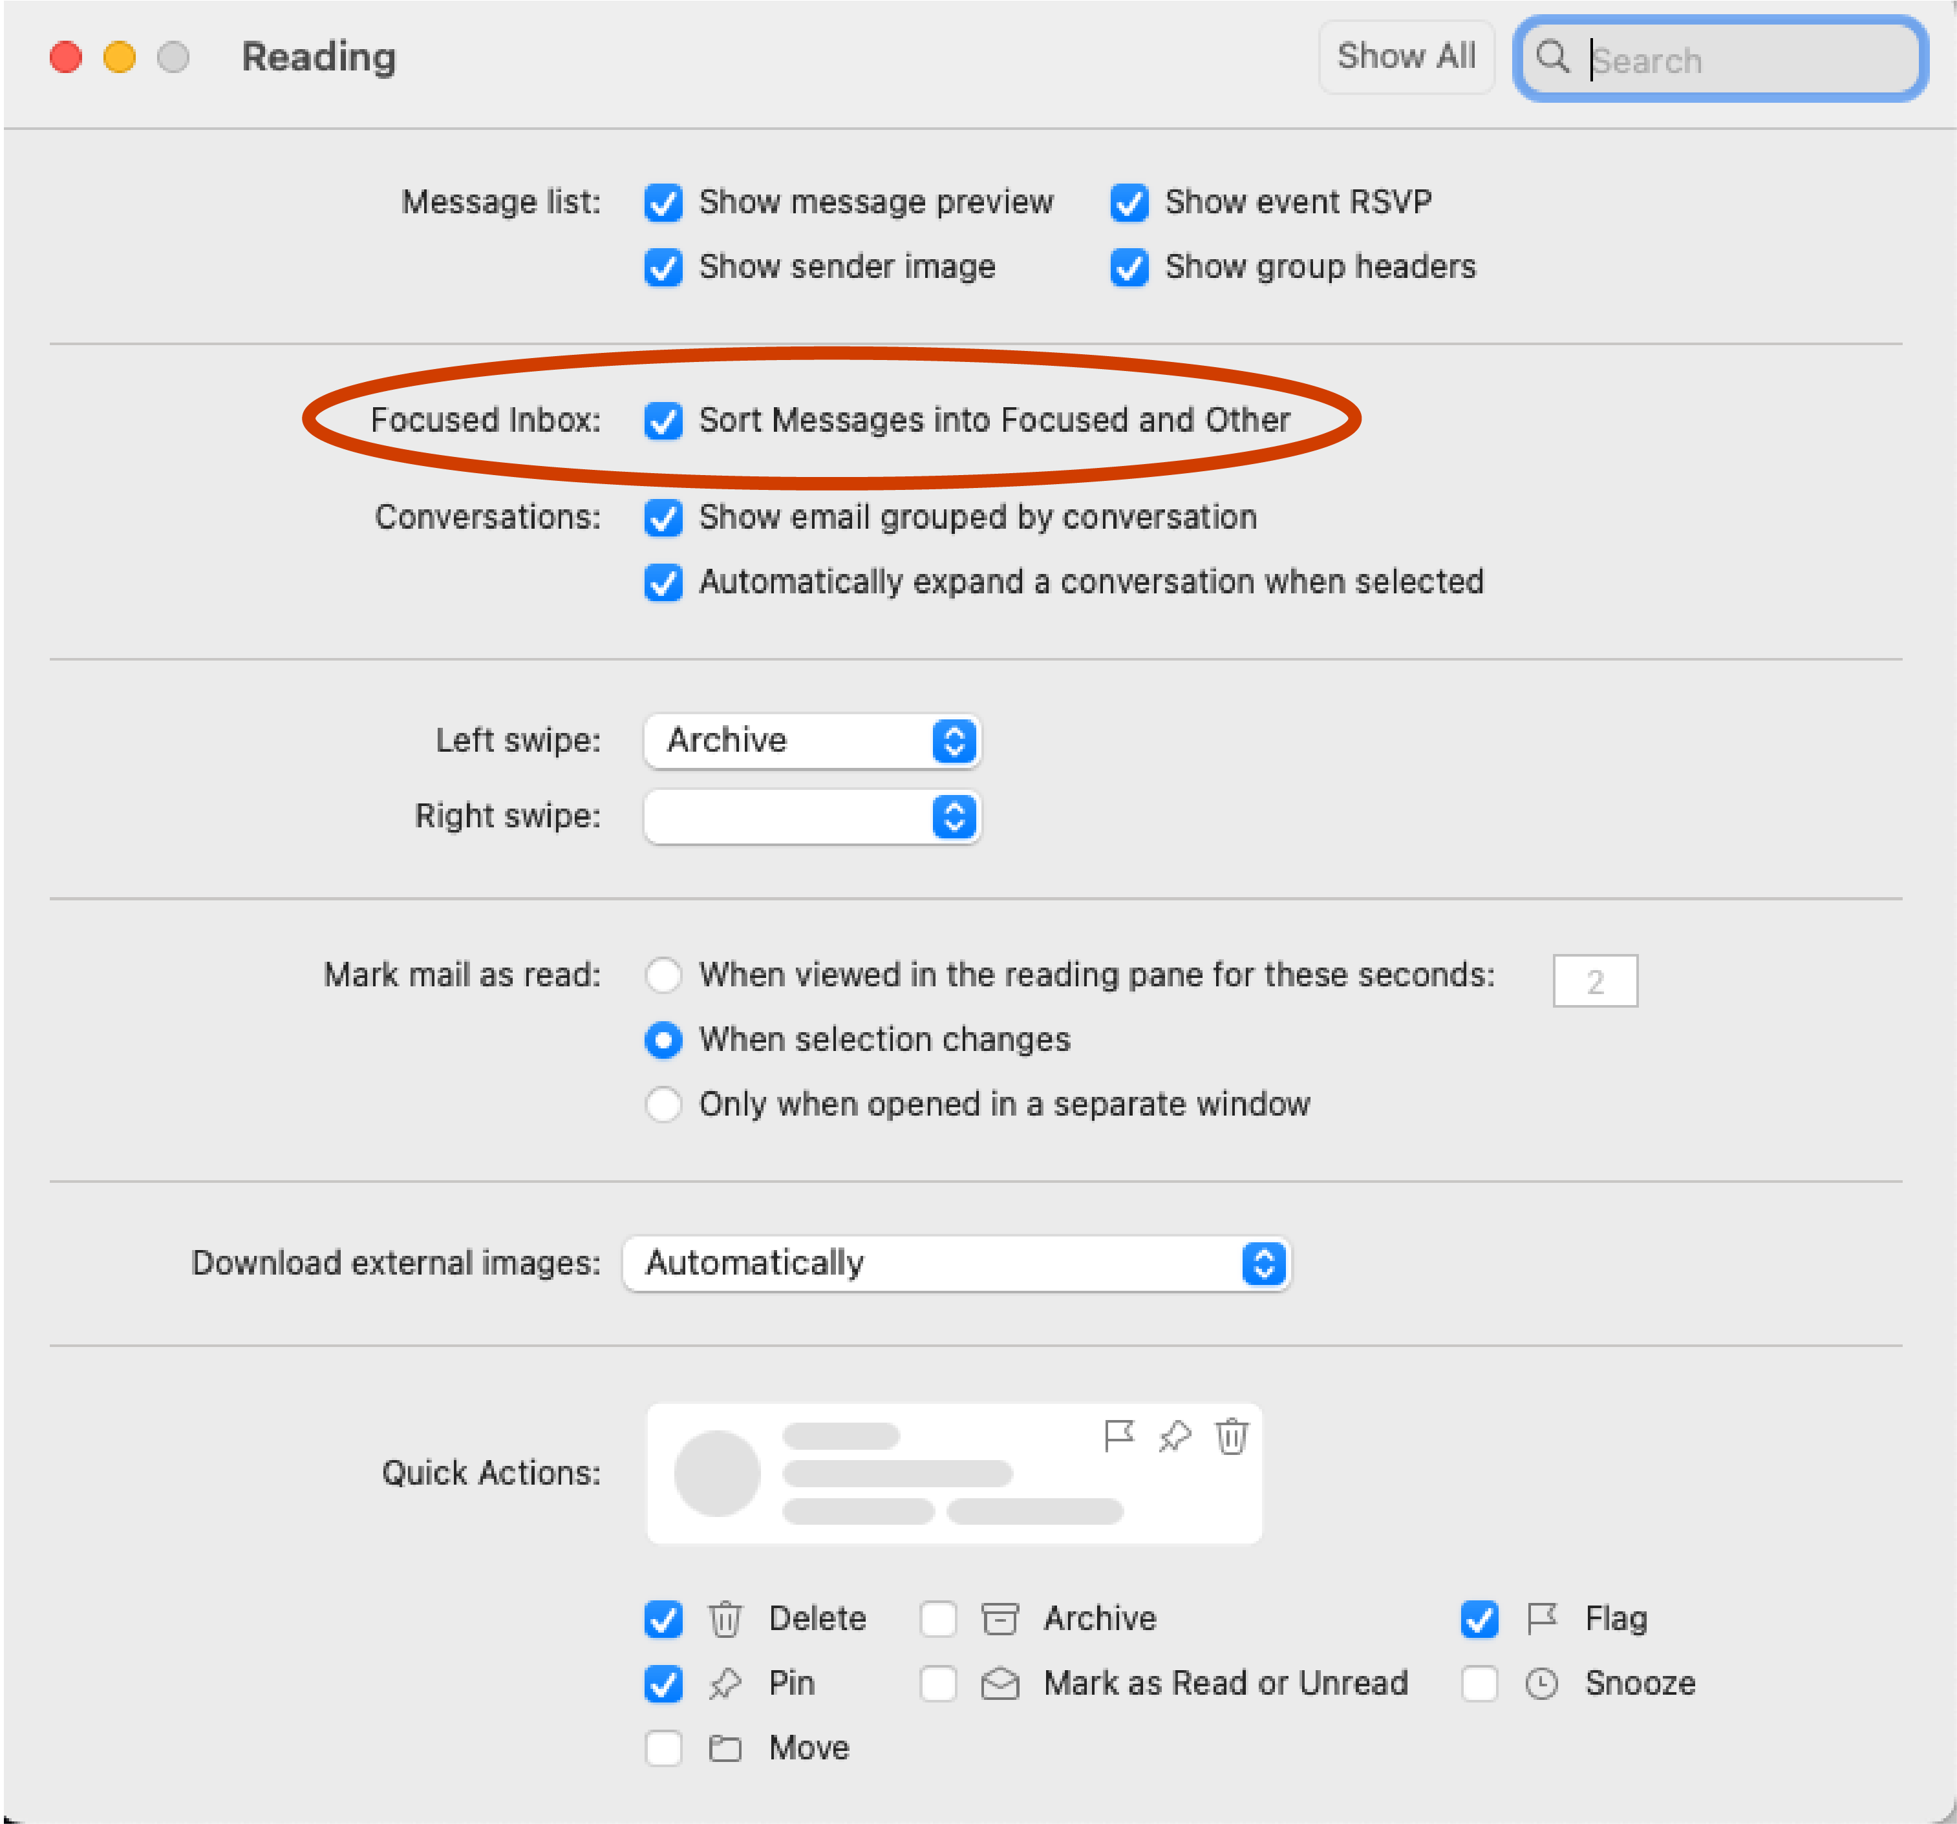1957x1824 pixels.
Task: Uncheck Show group headers
Action: click(1129, 268)
